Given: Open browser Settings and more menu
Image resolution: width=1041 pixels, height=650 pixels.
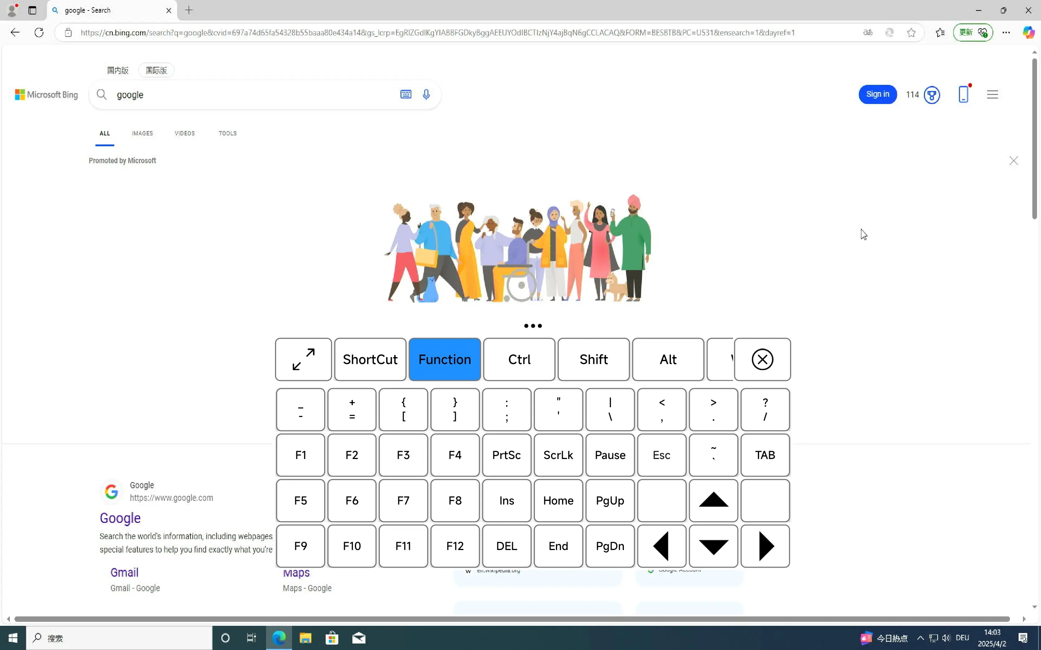Looking at the screenshot, I should pos(1006,32).
